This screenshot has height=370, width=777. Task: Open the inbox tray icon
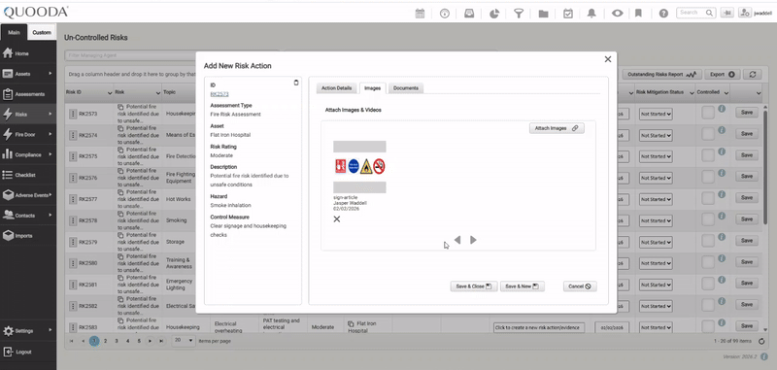click(x=469, y=14)
